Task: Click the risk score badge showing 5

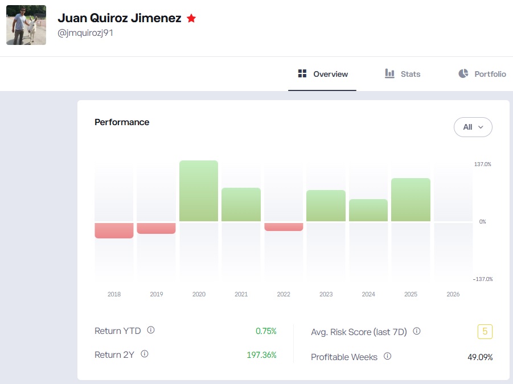Action: tap(485, 331)
